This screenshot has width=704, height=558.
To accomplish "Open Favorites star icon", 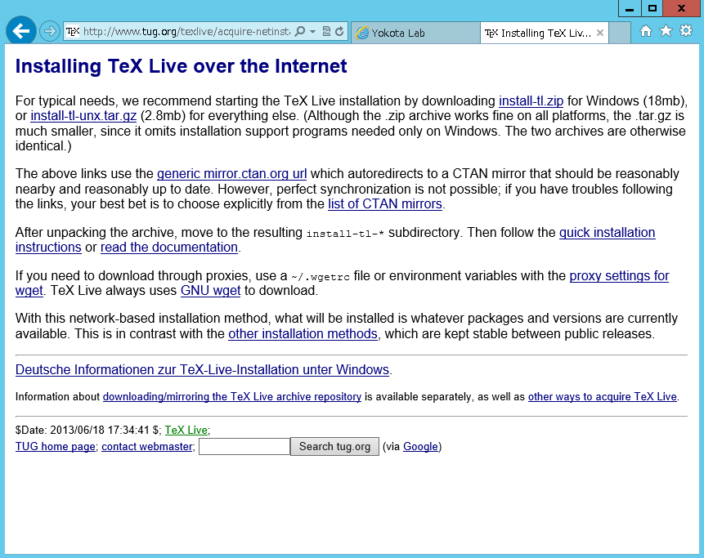I will point(666,31).
